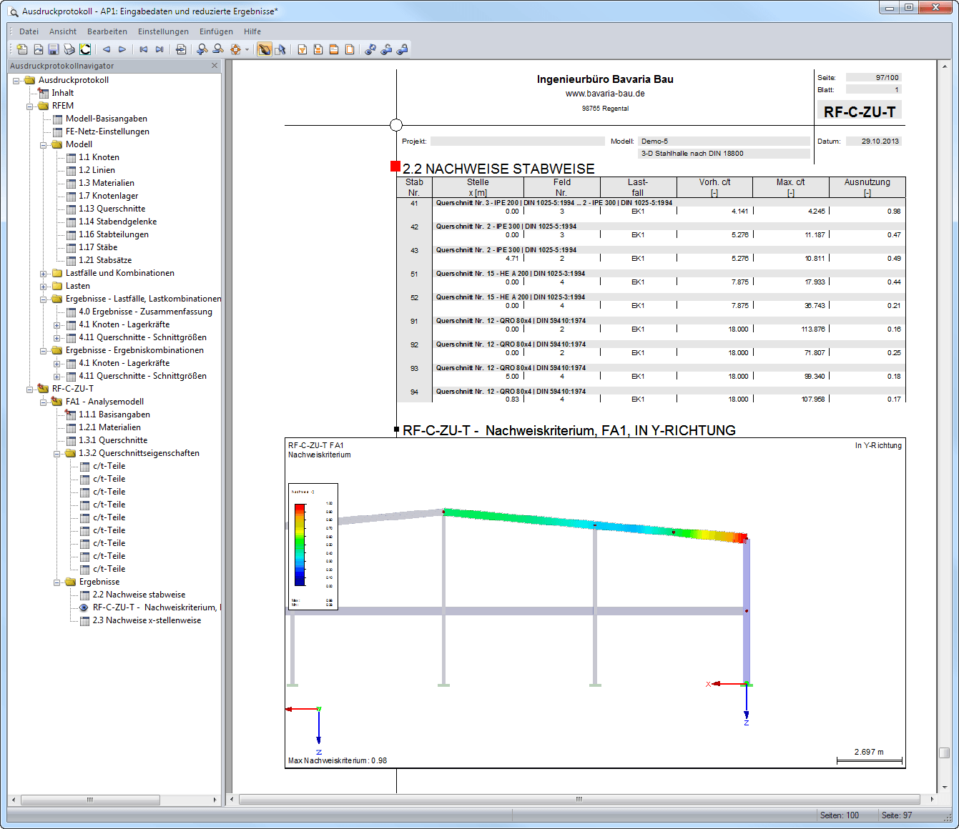The width and height of the screenshot is (959, 829).
Task: Click the orange fit-page view icon
Action: (235, 49)
